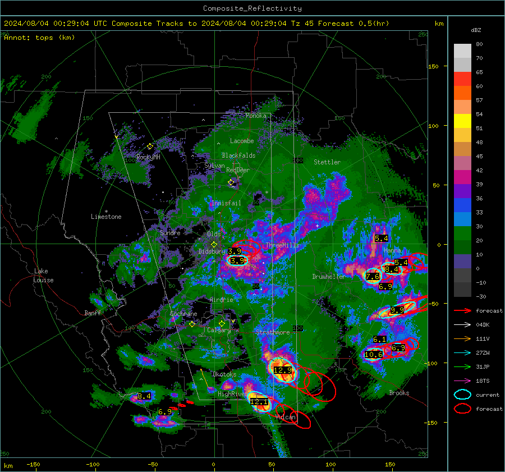Select the 8.4 storm cell near Hanna
505x472 pixels.
point(392,269)
